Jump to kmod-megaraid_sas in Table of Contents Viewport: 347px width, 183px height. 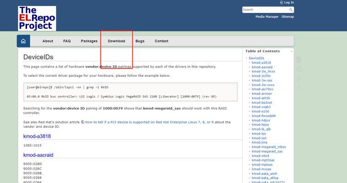coord(267,151)
